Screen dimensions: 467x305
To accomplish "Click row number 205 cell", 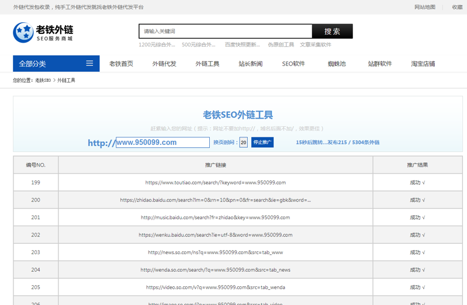I will (36, 287).
